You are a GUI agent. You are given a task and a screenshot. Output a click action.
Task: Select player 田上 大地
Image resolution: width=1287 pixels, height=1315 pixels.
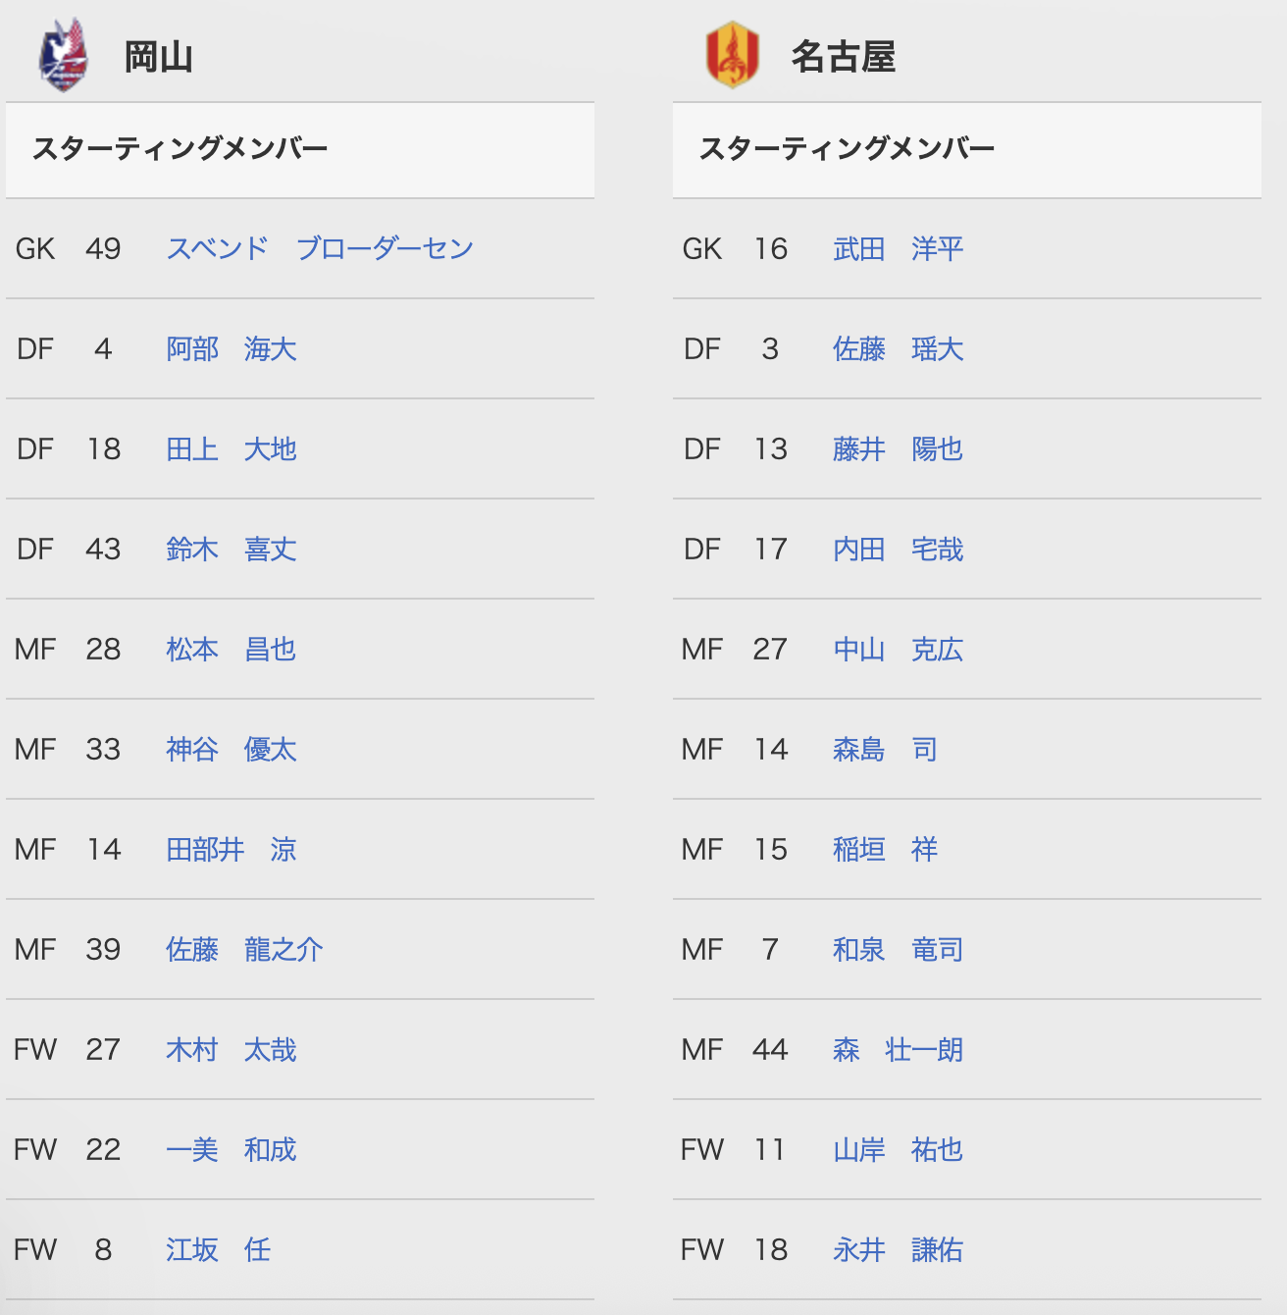point(232,448)
